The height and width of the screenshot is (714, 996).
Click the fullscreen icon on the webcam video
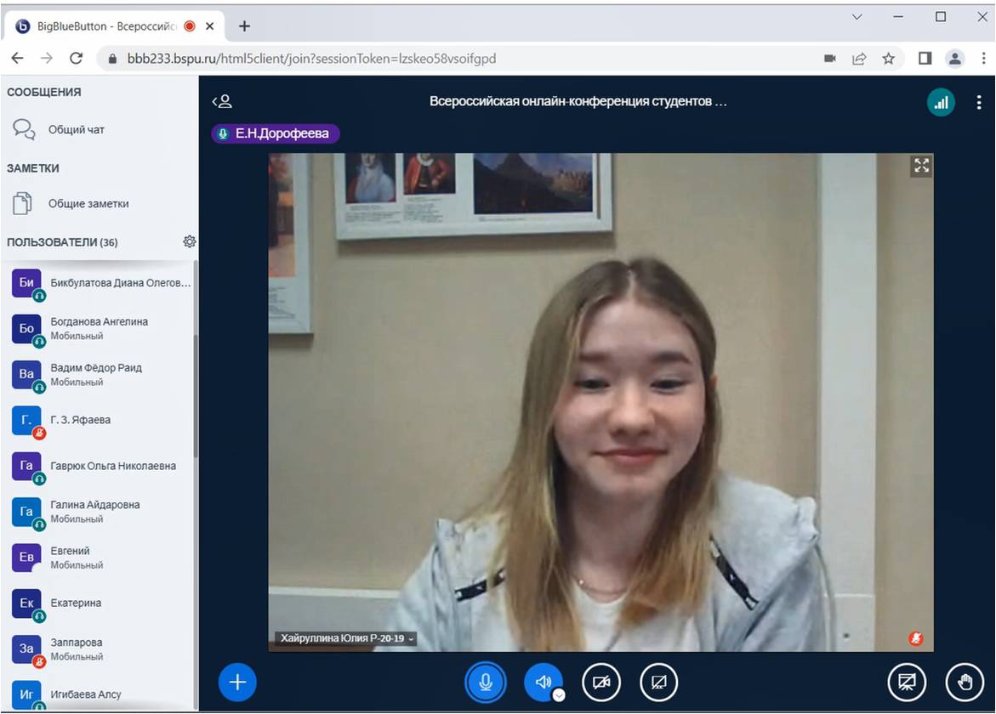click(x=921, y=166)
